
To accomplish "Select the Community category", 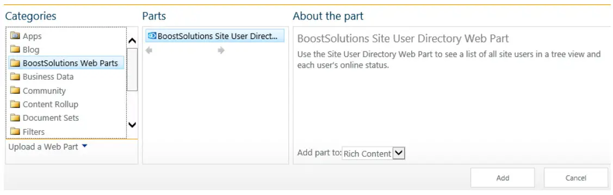I will pos(66,90).
